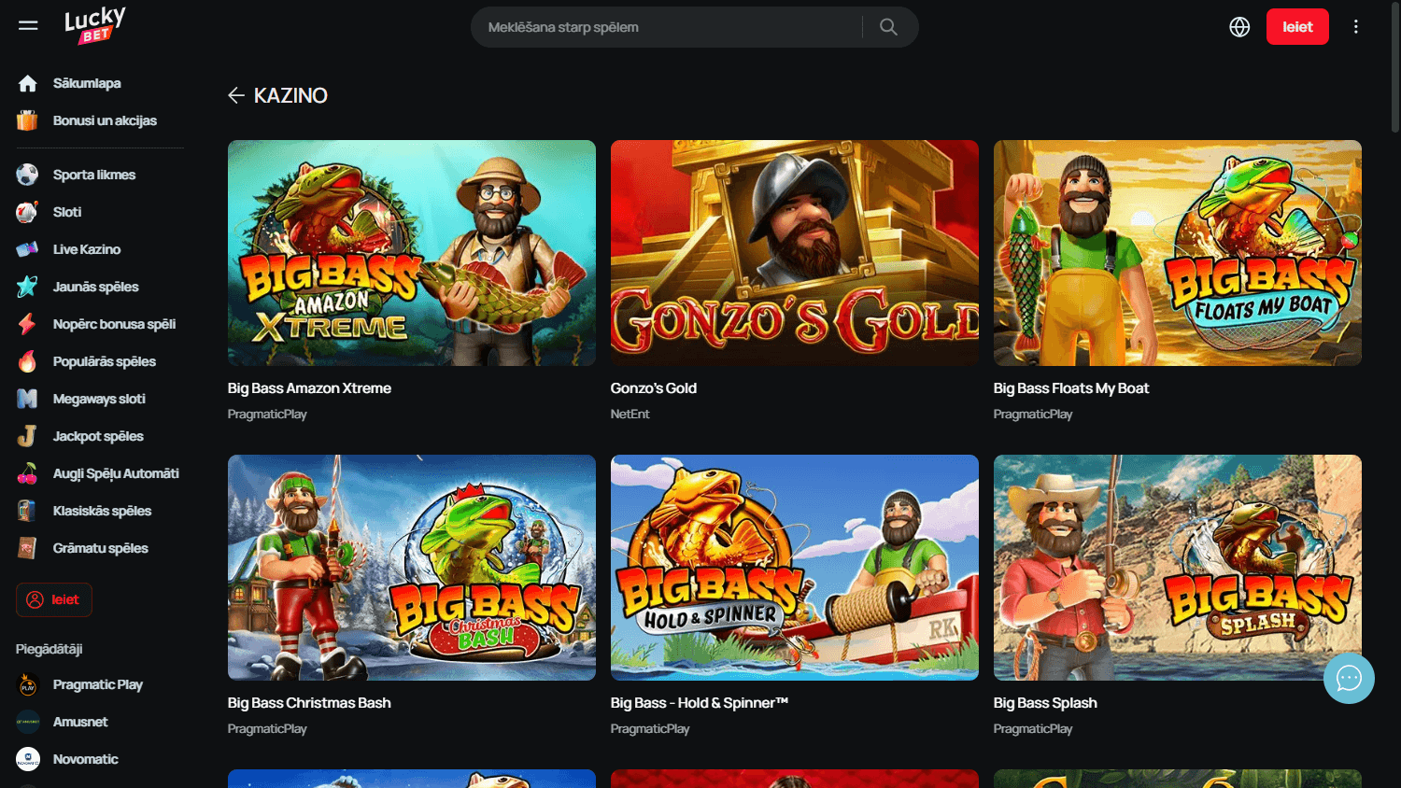Image resolution: width=1401 pixels, height=788 pixels.
Task: Click the LuckyBet logo
Action: (94, 25)
